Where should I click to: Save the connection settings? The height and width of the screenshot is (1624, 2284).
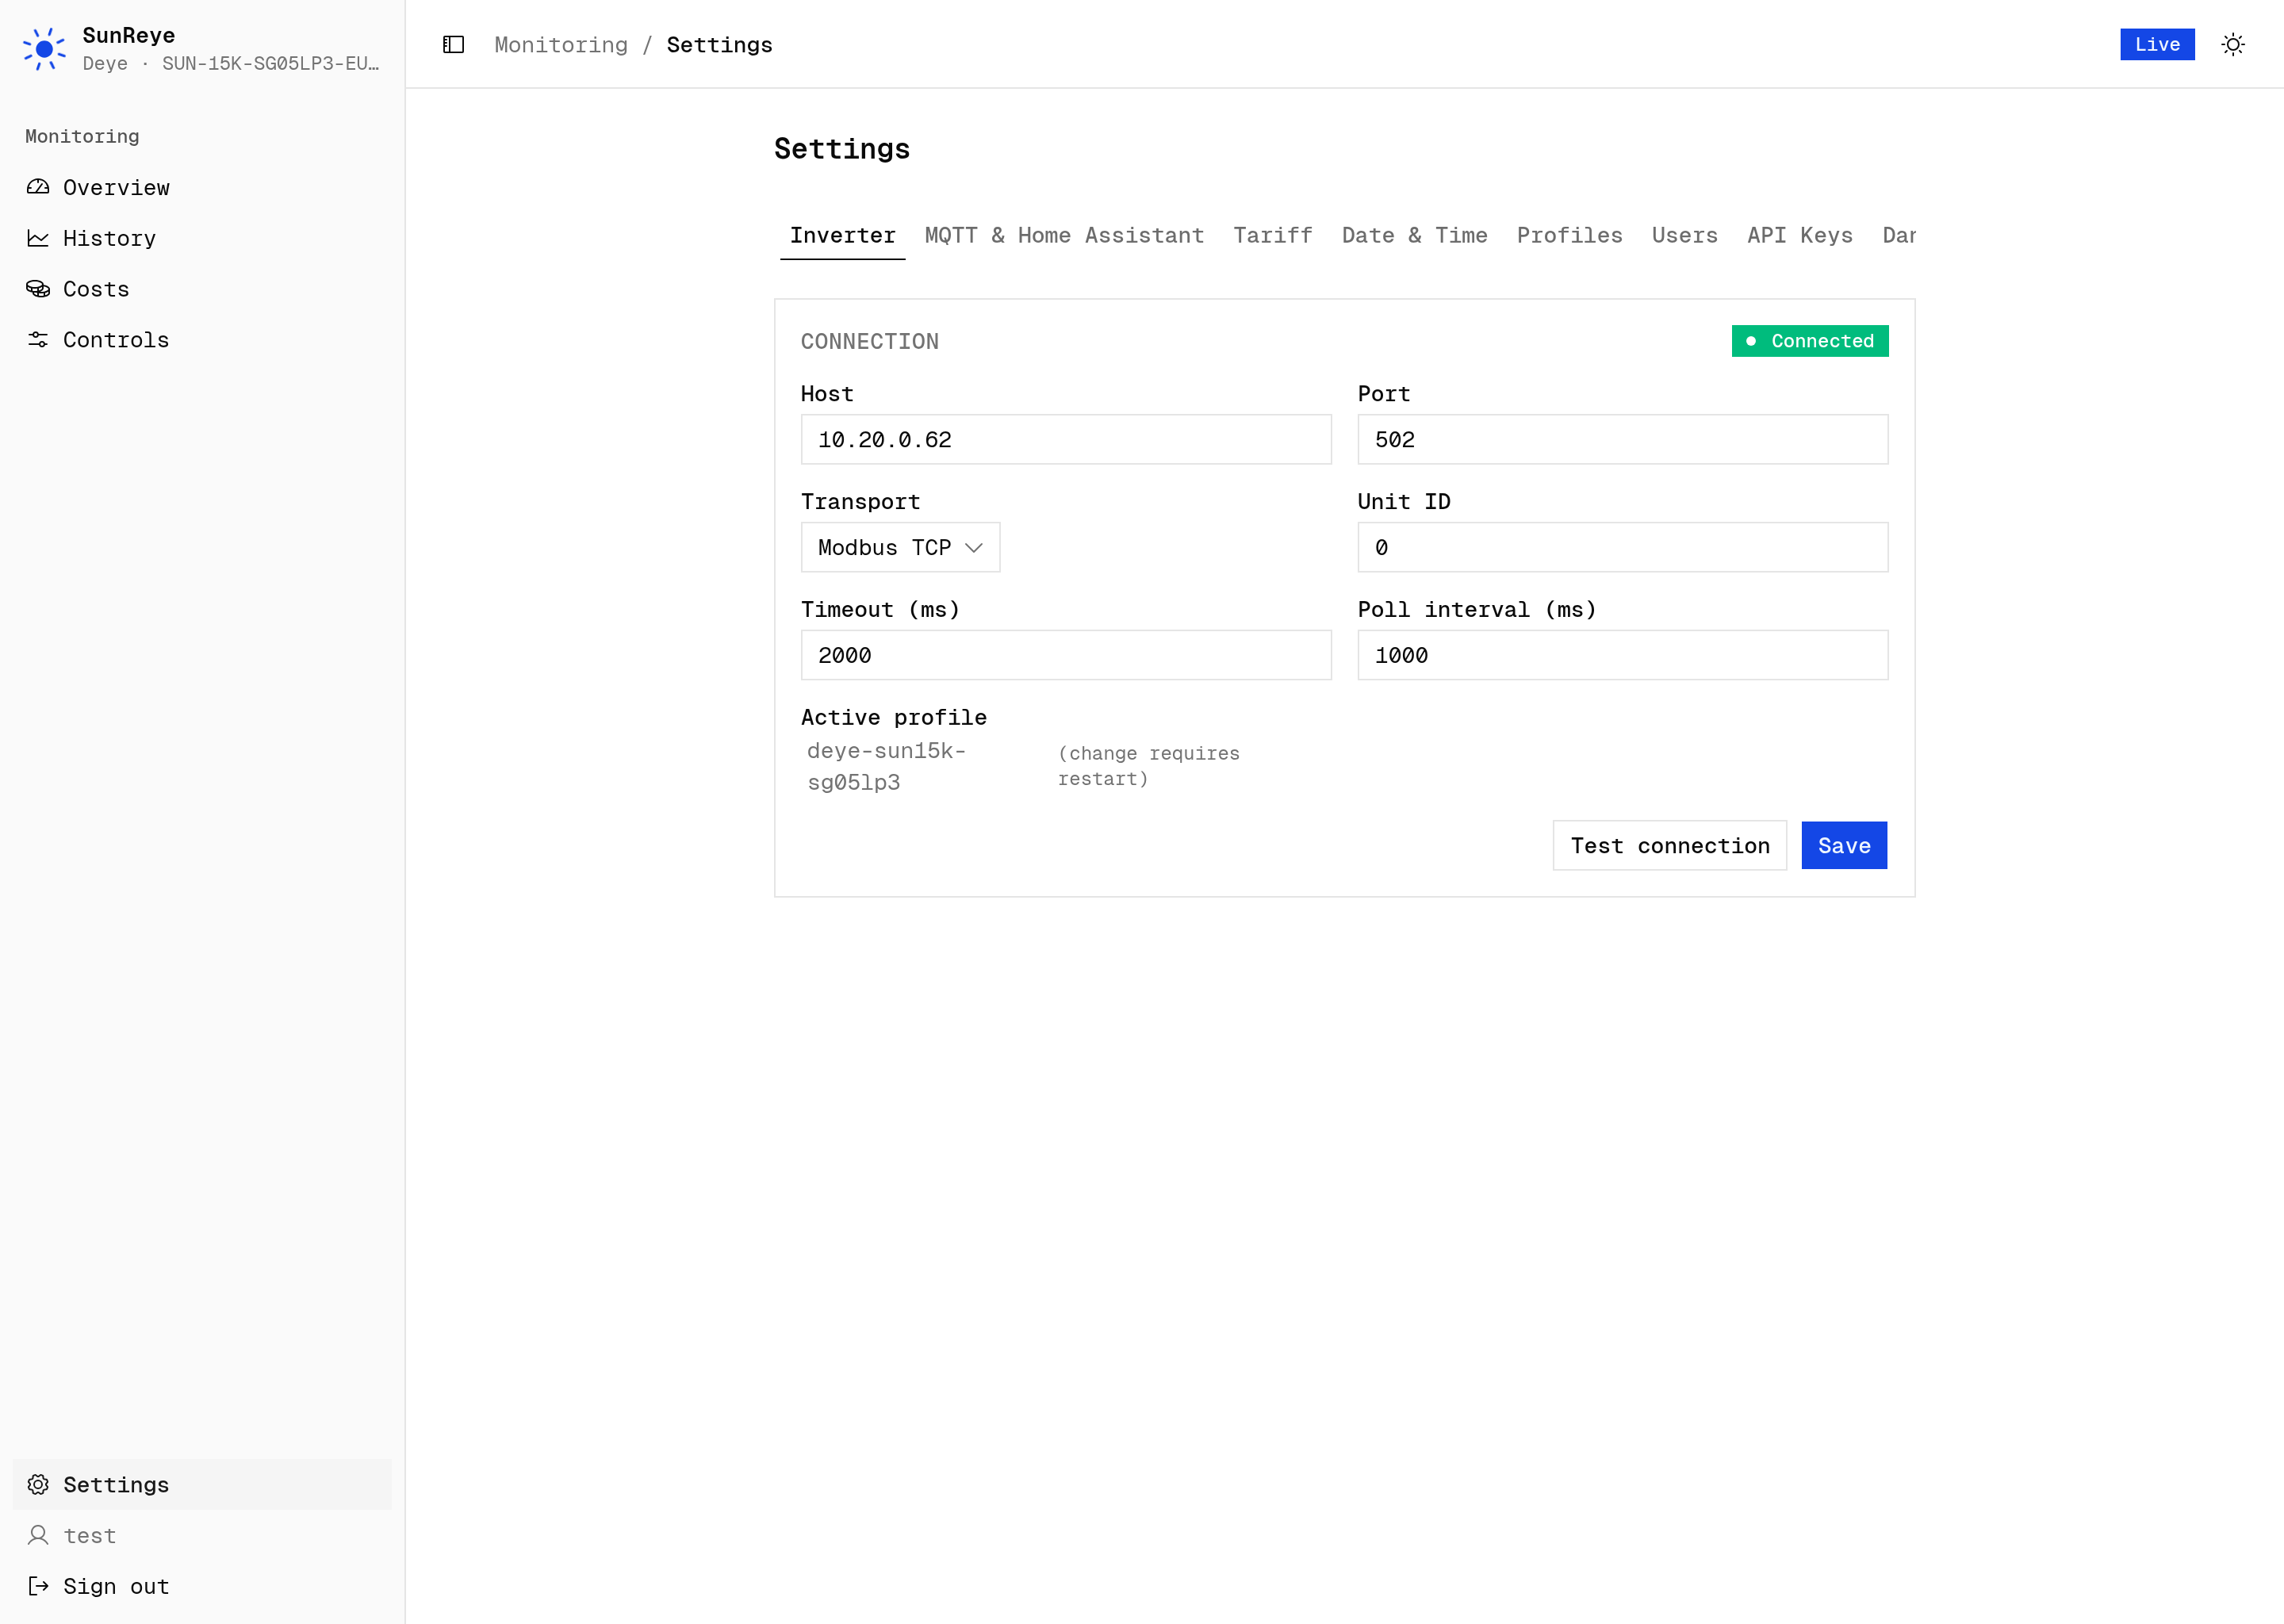coord(1844,846)
